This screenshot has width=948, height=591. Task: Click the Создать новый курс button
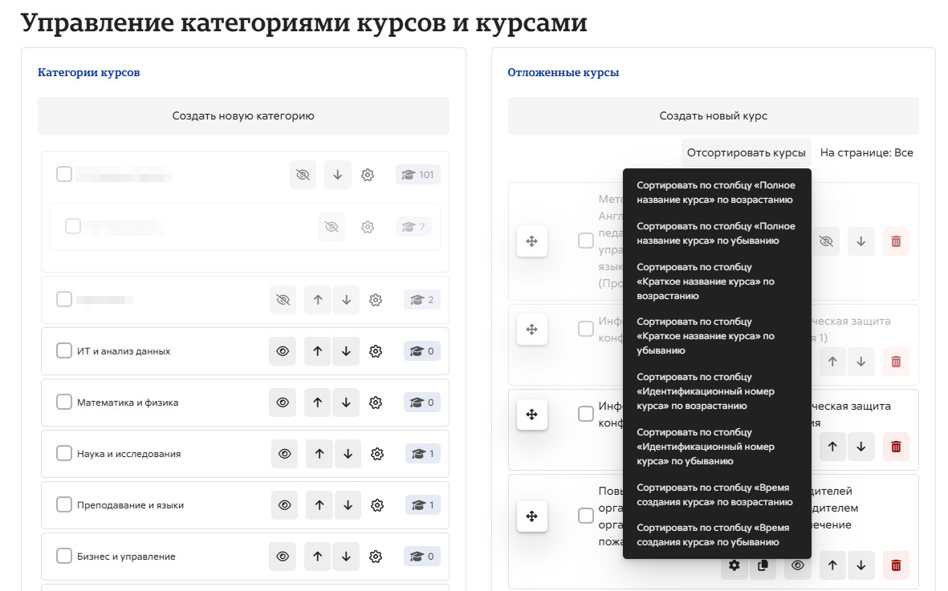point(713,116)
